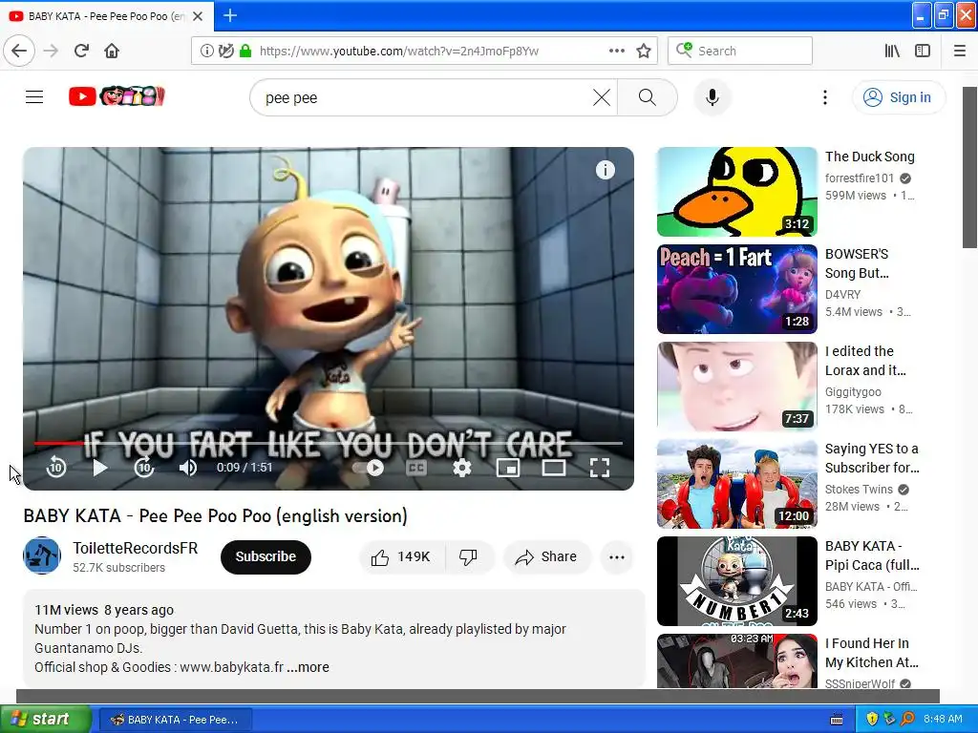Share the video
Screen dimensions: 978x733
pos(546,556)
